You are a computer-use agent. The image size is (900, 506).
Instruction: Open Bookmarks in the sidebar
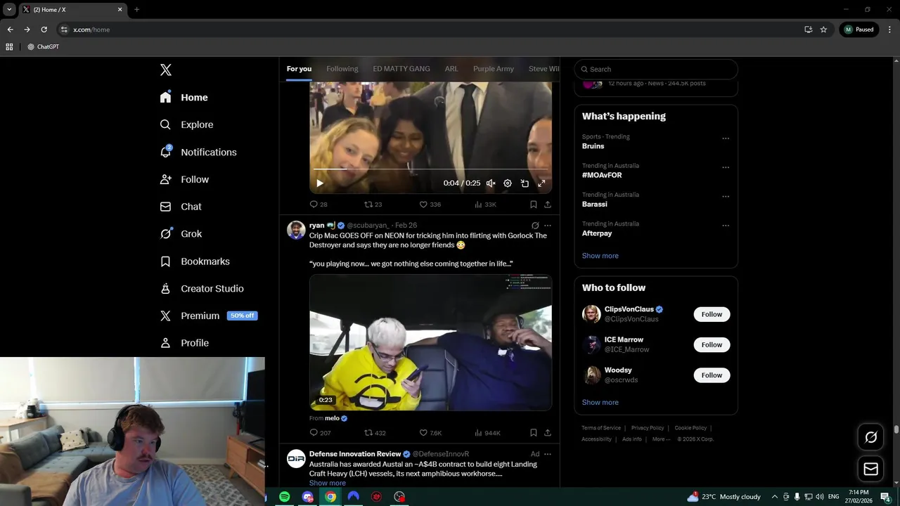(195, 261)
